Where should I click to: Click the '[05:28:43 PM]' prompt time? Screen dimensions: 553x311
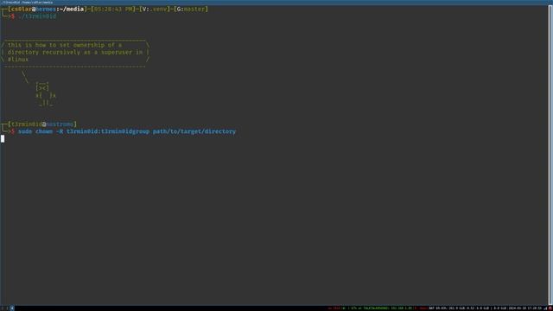tap(113, 10)
